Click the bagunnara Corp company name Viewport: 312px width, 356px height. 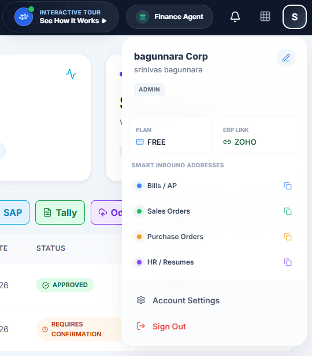pyautogui.click(x=171, y=56)
